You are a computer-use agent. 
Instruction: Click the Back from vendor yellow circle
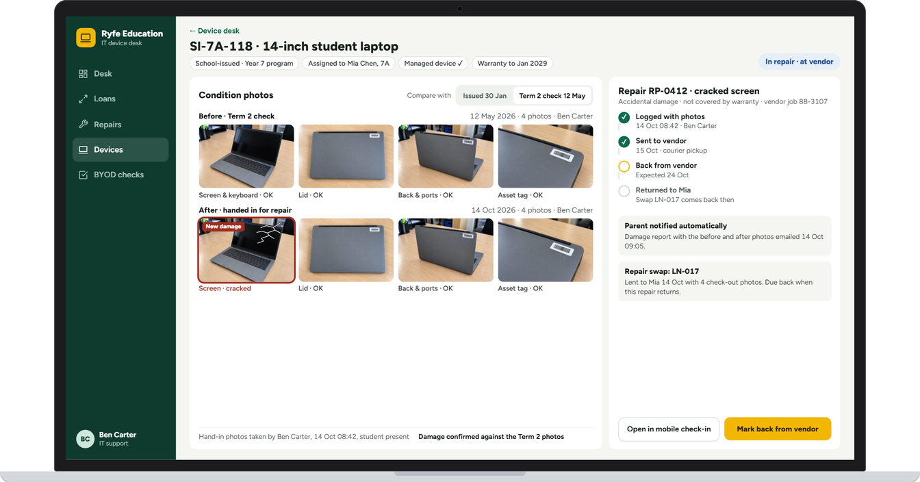[x=624, y=166]
